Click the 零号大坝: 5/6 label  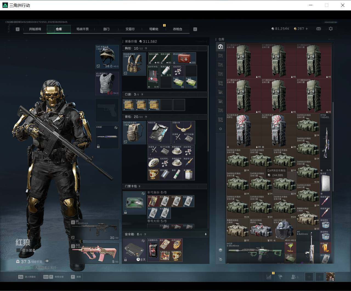click(x=157, y=221)
